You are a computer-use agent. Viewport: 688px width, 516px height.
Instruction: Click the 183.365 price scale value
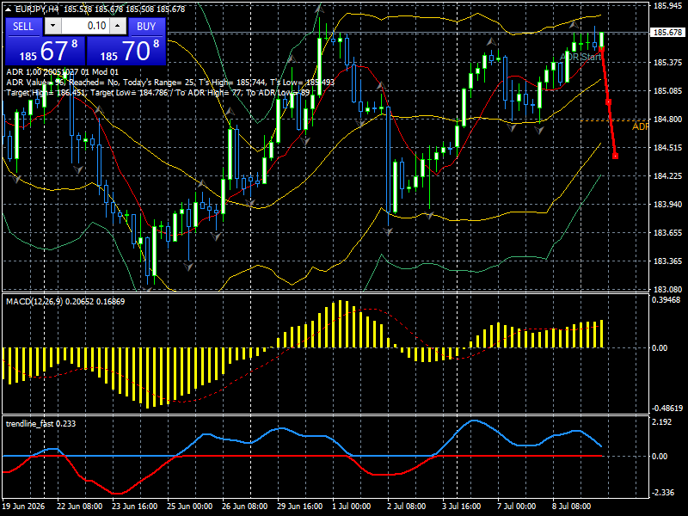[668, 261]
